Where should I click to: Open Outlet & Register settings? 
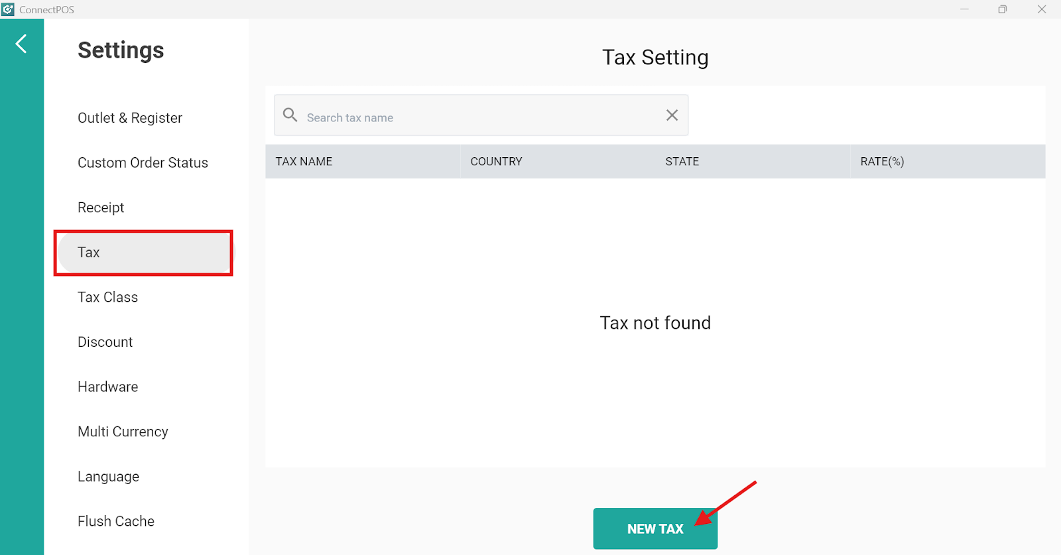click(x=130, y=118)
